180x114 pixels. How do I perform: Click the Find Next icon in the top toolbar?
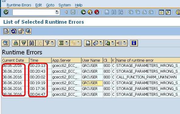[121, 12]
